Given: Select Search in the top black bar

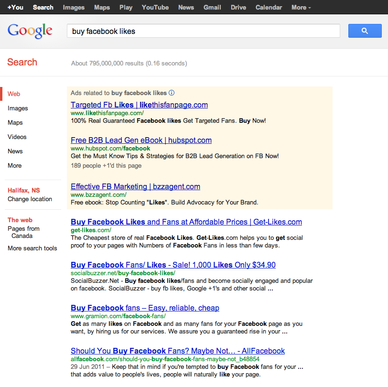Looking at the screenshot, I should (43, 8).
